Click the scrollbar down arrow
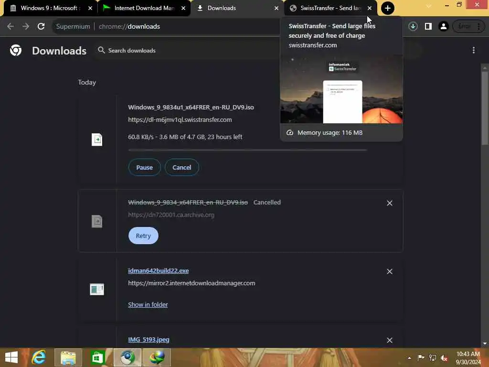The width and height of the screenshot is (489, 367). tap(485, 344)
